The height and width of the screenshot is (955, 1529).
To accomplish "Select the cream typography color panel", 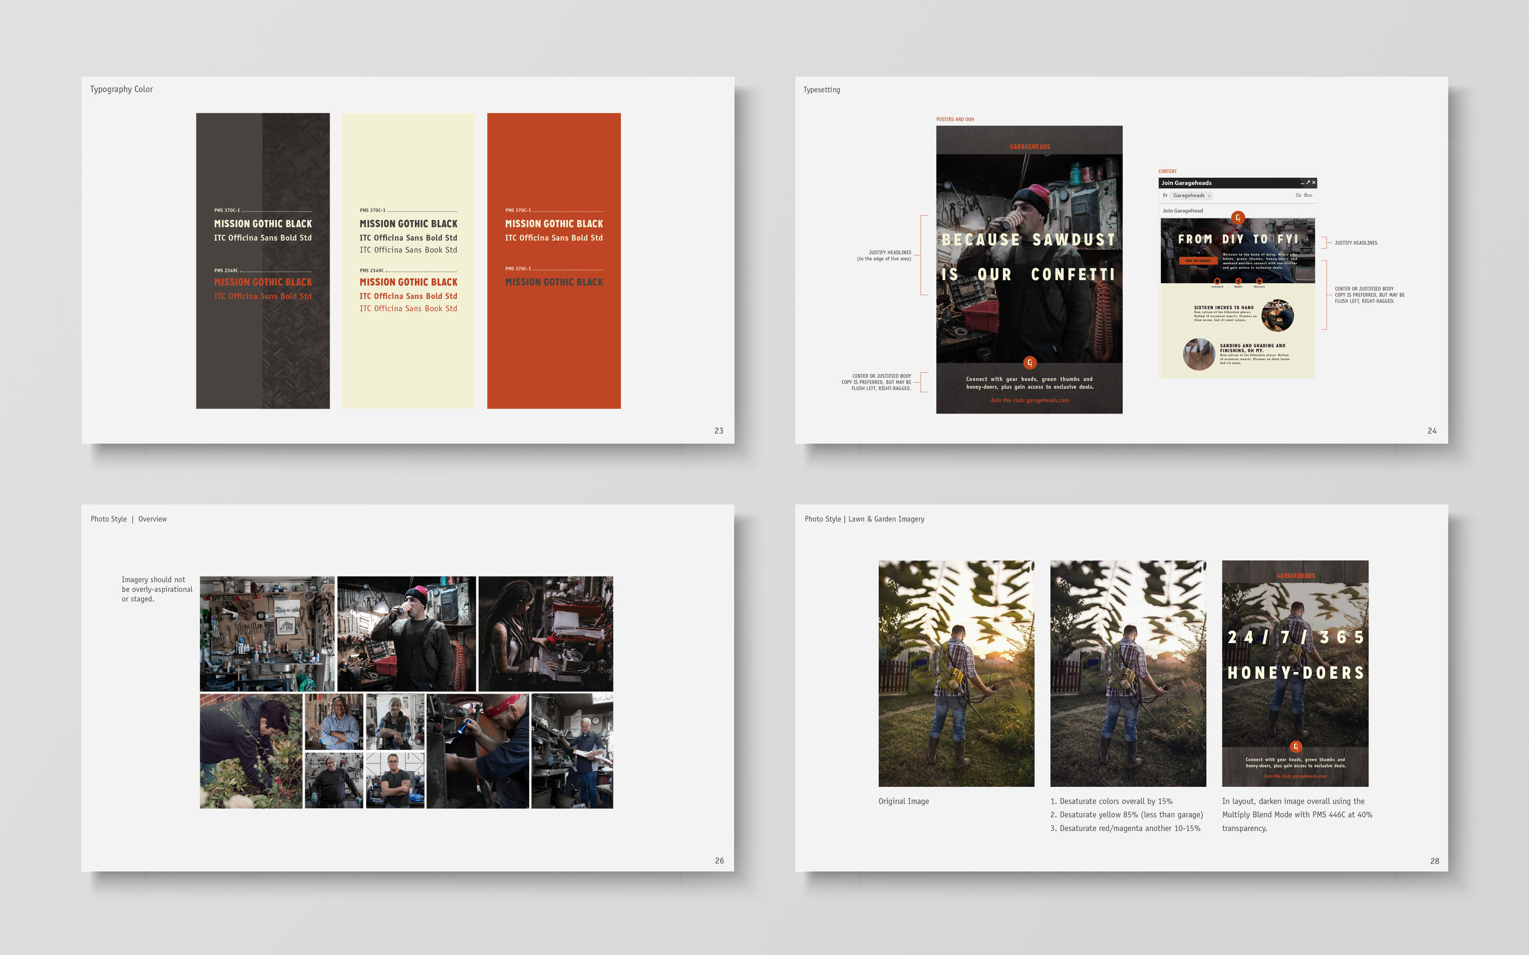I will pos(408,261).
